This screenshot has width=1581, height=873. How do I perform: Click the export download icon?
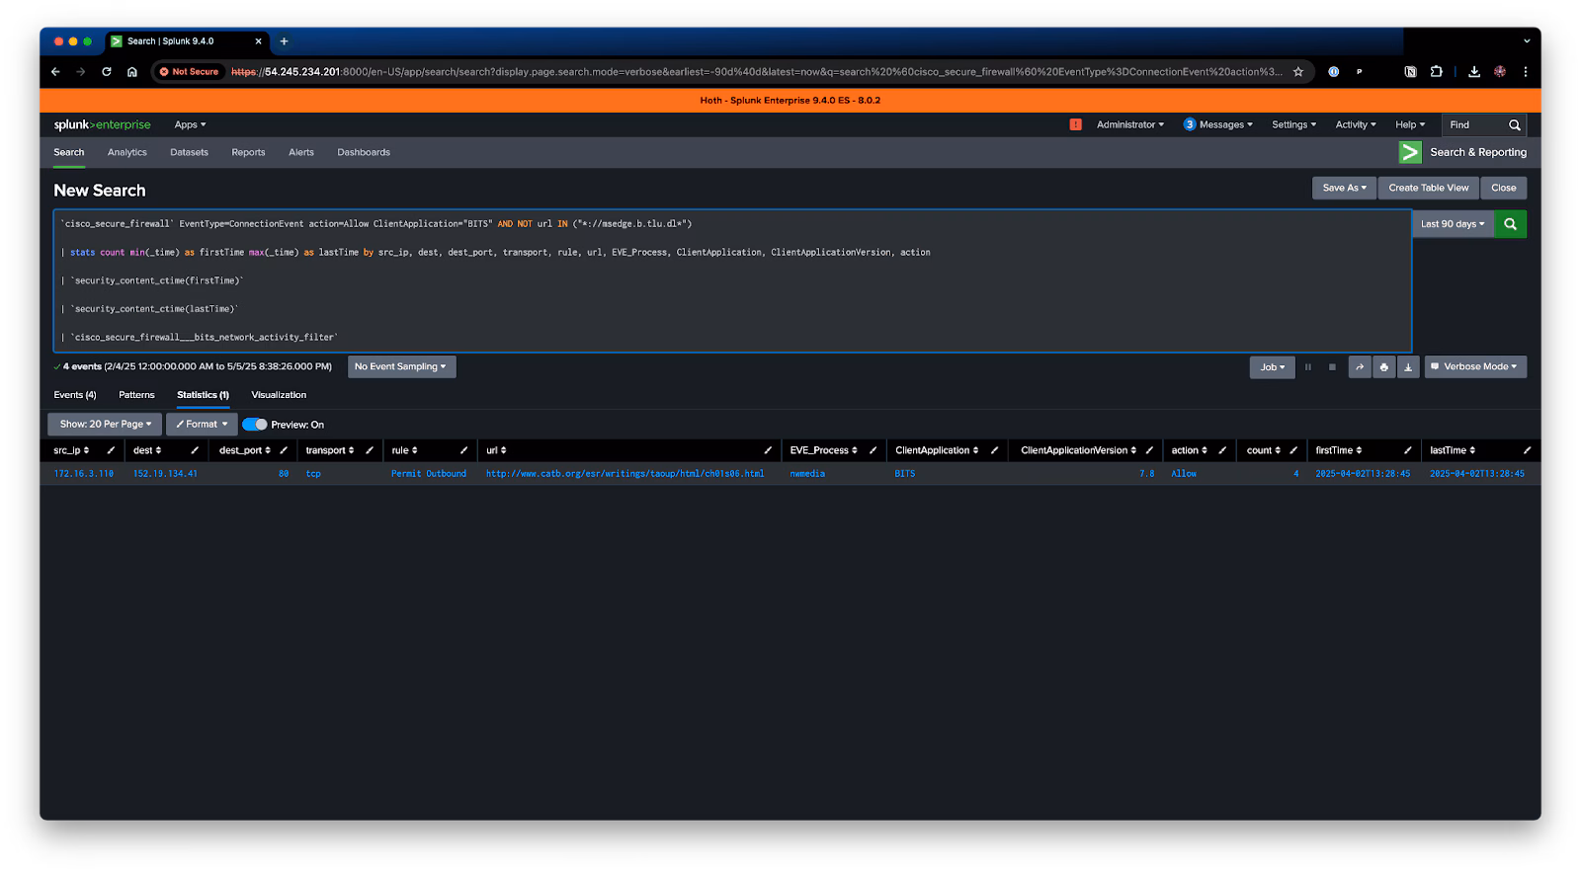pyautogui.click(x=1408, y=367)
